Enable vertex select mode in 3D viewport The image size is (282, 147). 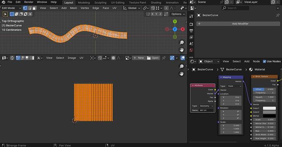[25, 8]
